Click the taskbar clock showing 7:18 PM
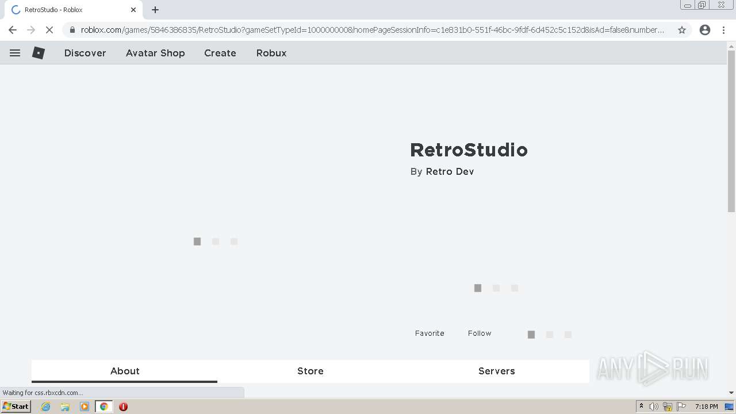The width and height of the screenshot is (736, 414). 706,407
